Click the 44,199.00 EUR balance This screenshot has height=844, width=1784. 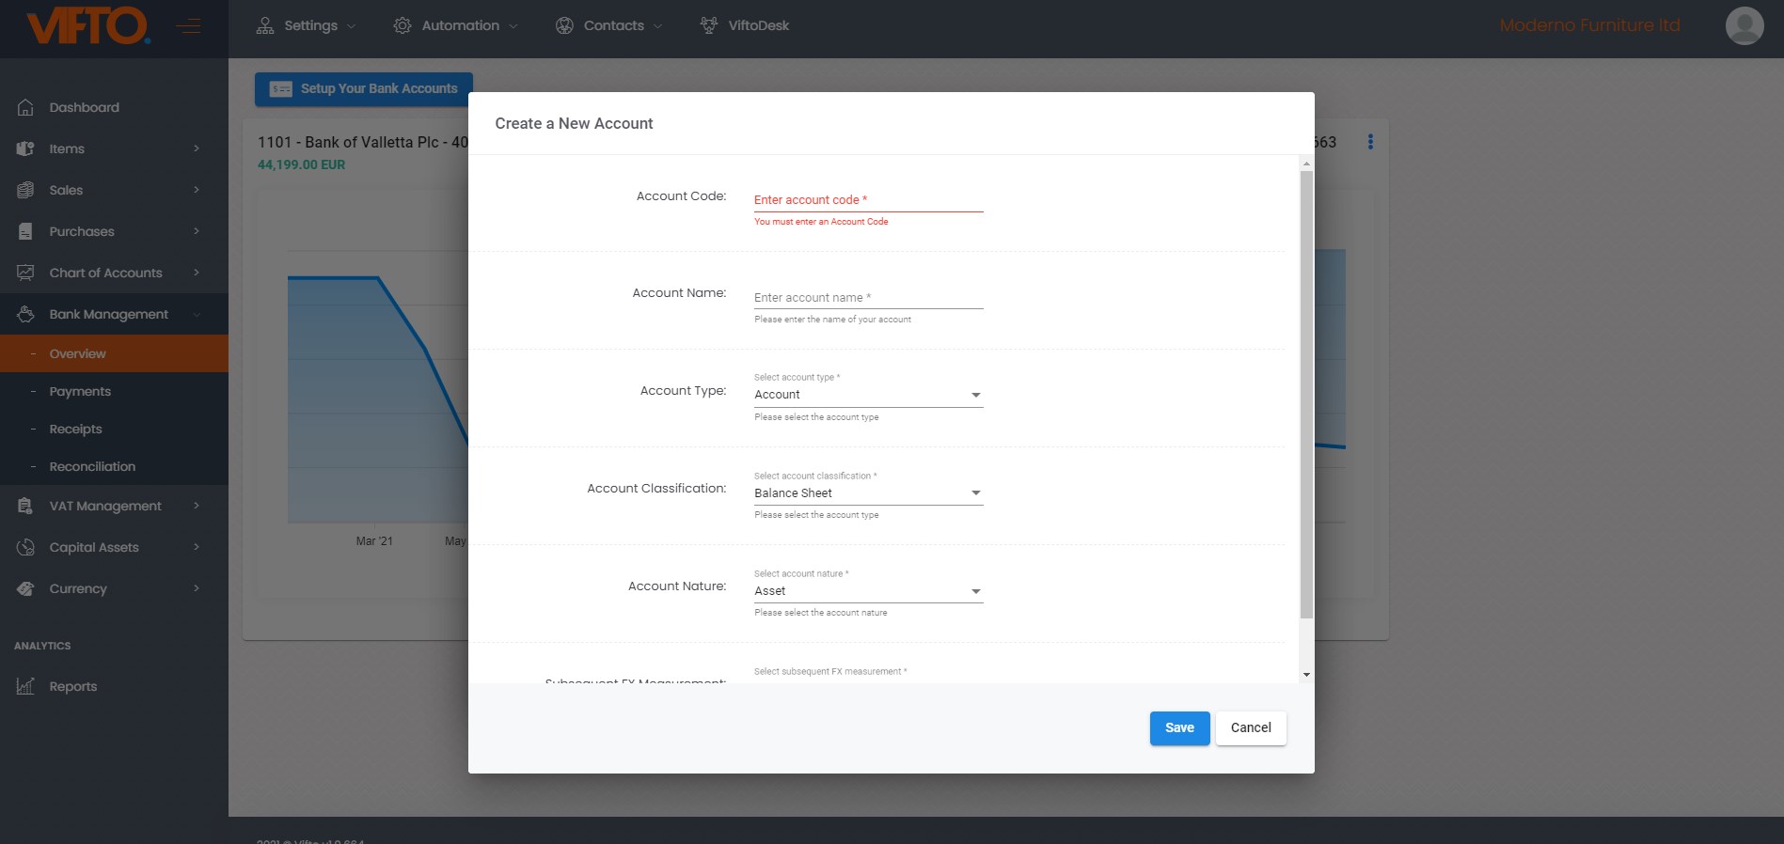302,164
